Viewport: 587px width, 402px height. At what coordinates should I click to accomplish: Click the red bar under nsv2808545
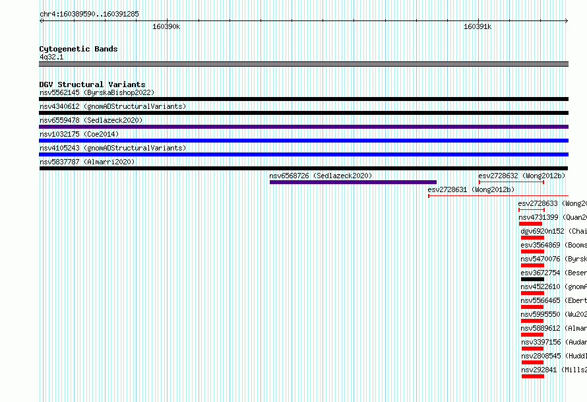(533, 362)
